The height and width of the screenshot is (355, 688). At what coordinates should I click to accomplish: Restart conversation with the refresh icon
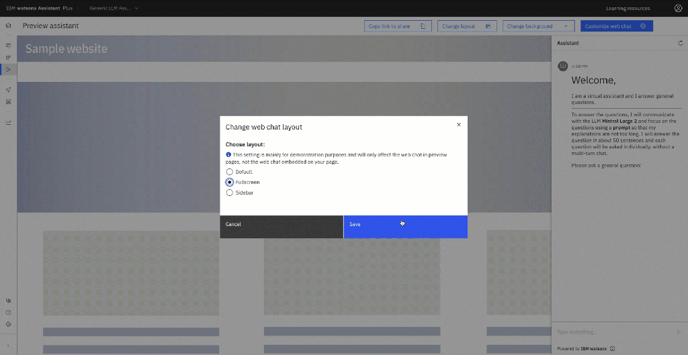[x=681, y=43]
